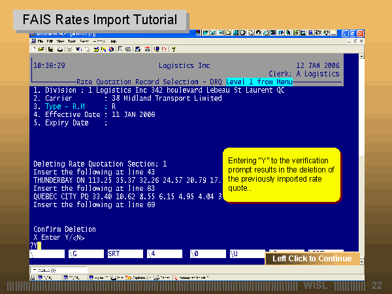Image resolution: width=392 pixels, height=294 pixels.
Task: Click the Copy toolbar icon
Action: [x=78, y=48]
